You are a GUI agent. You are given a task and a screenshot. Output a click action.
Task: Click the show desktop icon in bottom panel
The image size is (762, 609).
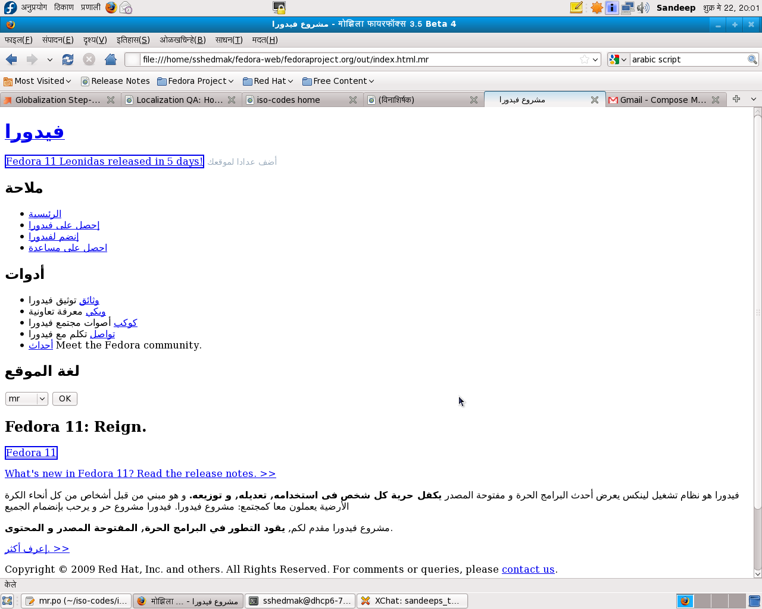[7, 601]
